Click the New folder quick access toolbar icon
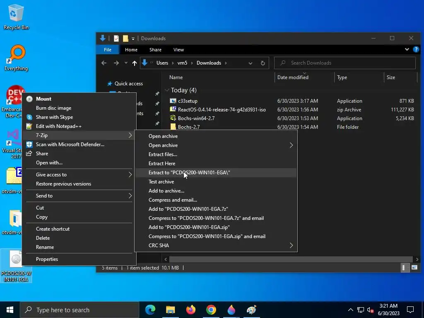Viewport: 424px width, 318px height. point(125,39)
